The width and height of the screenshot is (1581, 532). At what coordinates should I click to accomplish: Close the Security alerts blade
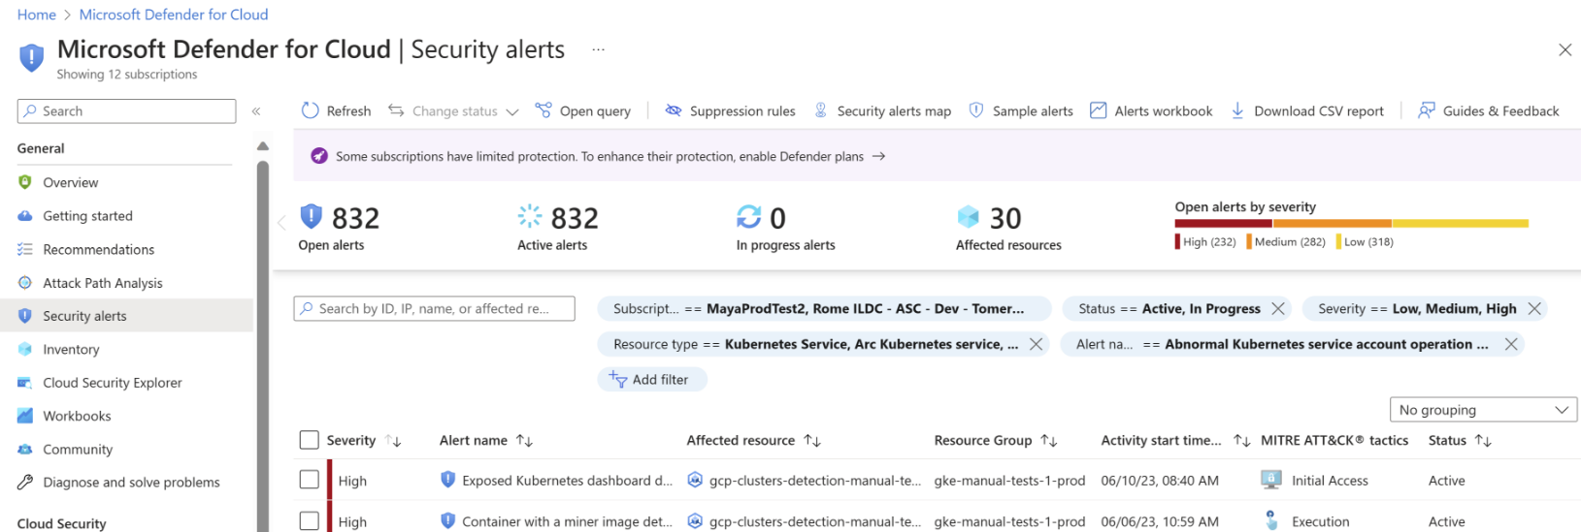tap(1565, 49)
